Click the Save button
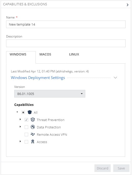The height and width of the screenshot is (175, 132). click(121, 168)
